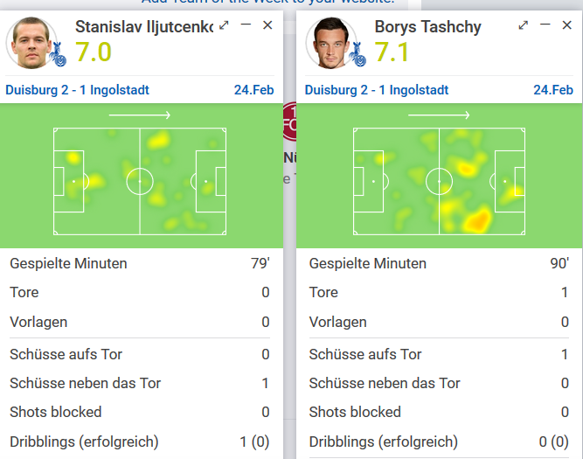Minimize Stanislav Iljutcenko player card
The height and width of the screenshot is (459, 583).
tap(246, 24)
